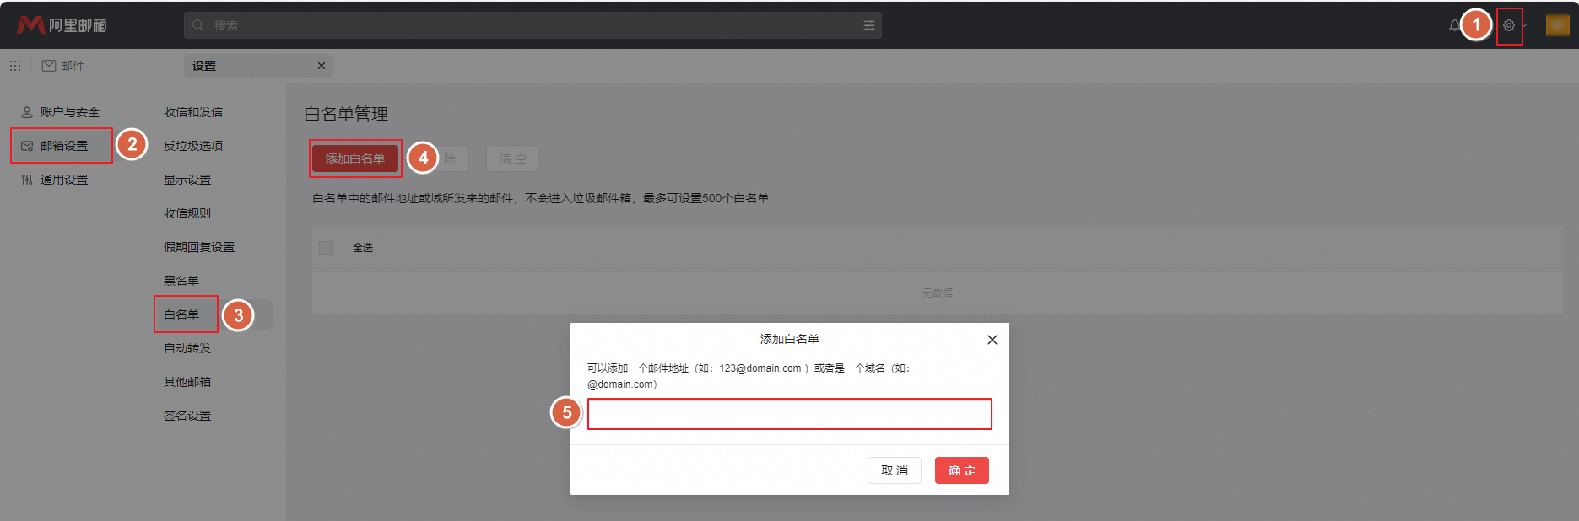Toggle the 全选 select-all checkbox
This screenshot has height=521, width=1579.
(x=326, y=248)
